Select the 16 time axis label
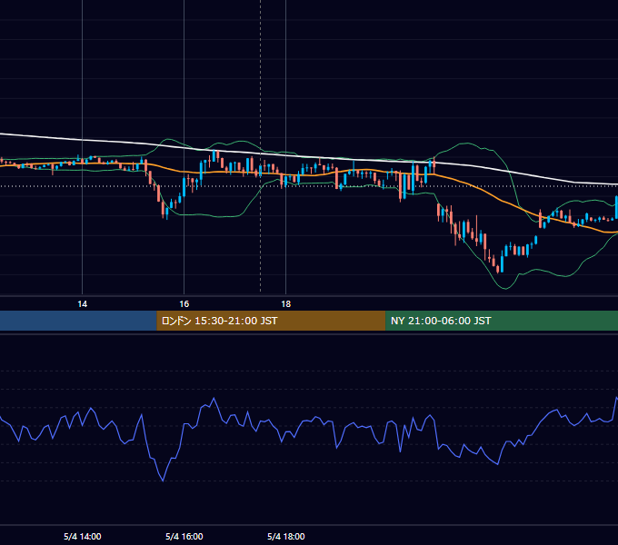Screen dimensions: 618x545 184,304
